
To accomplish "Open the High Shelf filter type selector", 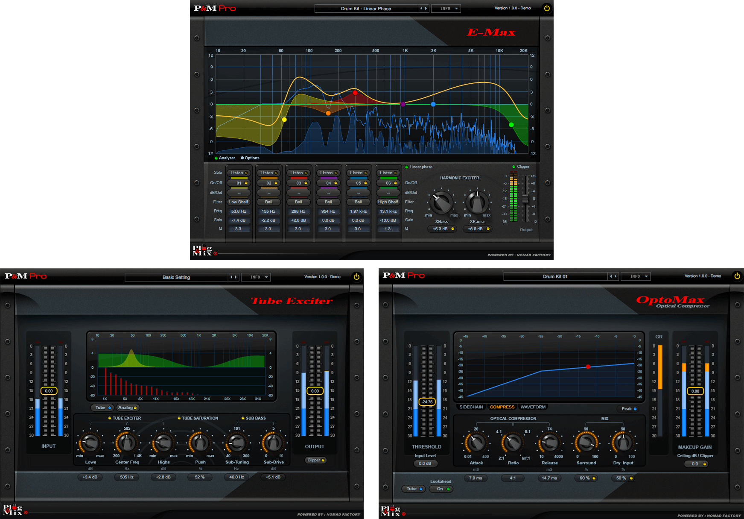I will (x=388, y=202).
